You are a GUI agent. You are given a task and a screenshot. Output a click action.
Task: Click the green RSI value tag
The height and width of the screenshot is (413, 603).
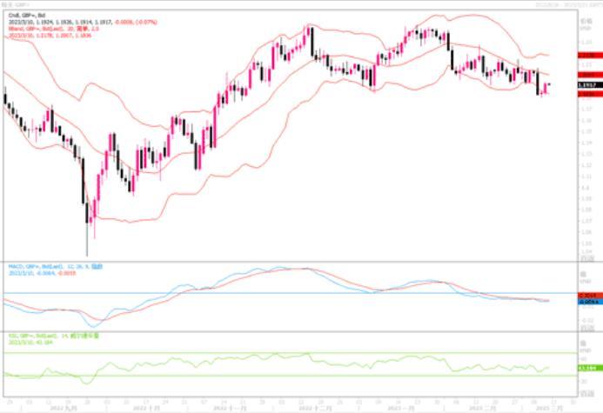click(590, 368)
